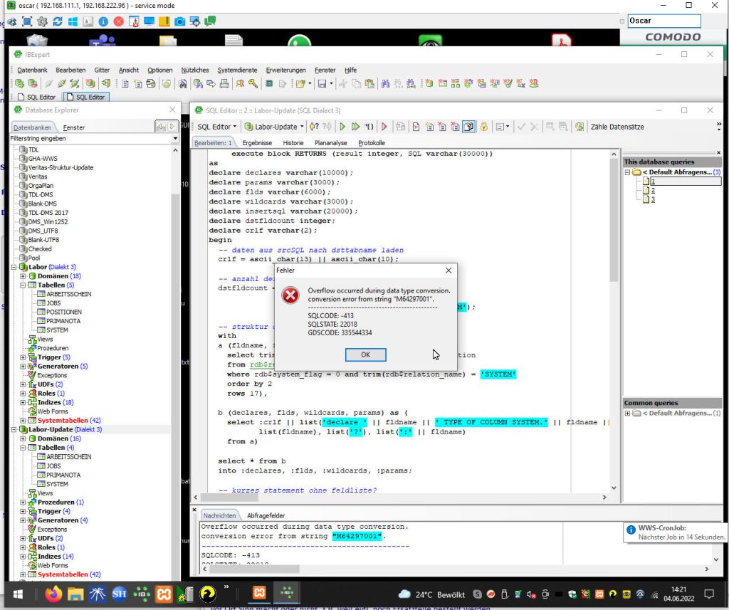
Task: Open the Filterstring eingeben dropdown arrow
Action: point(175,139)
